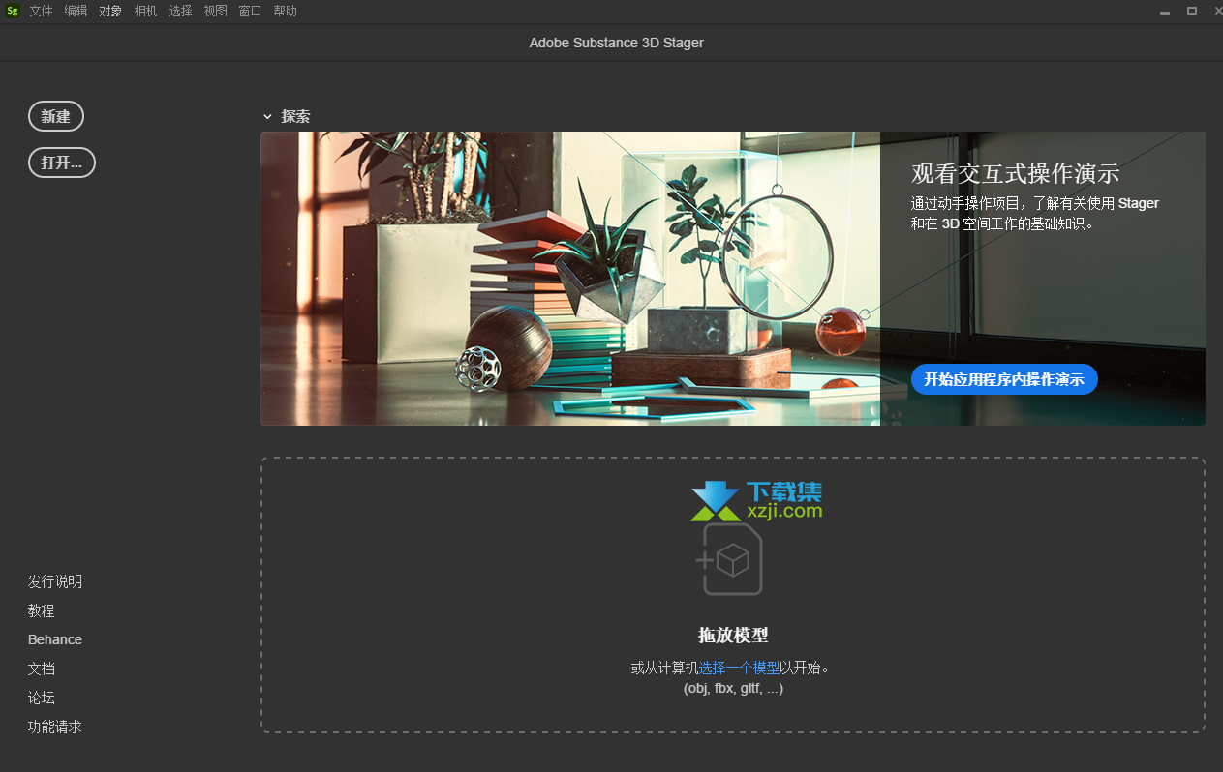1223x772 pixels.
Task: Maximize the Stager window
Action: coord(1192,12)
